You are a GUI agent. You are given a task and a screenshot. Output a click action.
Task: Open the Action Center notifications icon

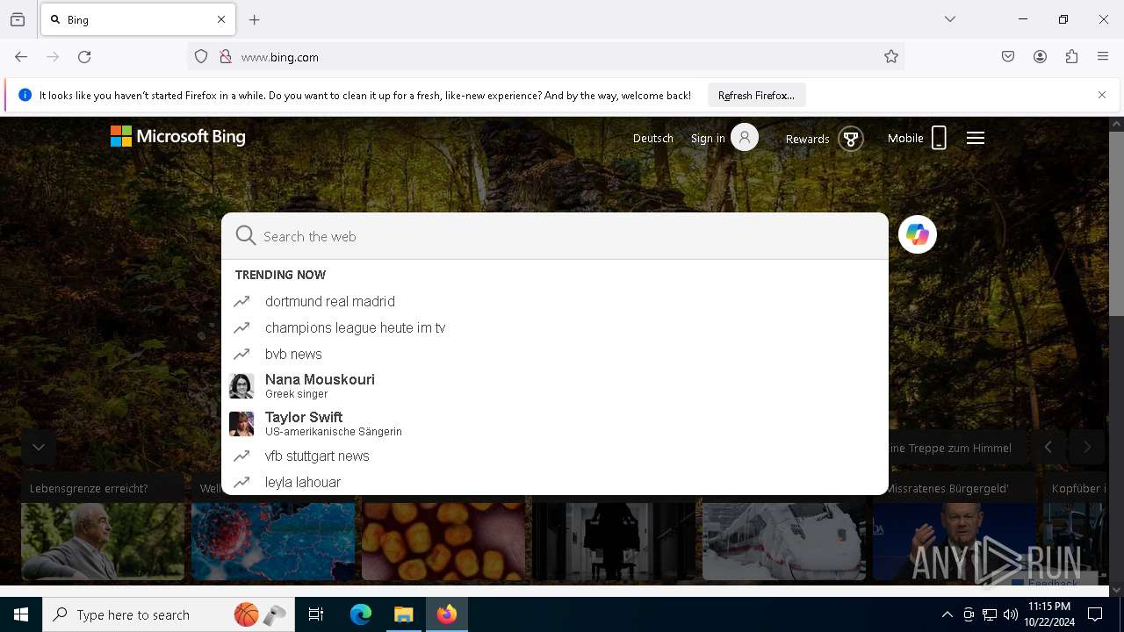tap(1095, 614)
